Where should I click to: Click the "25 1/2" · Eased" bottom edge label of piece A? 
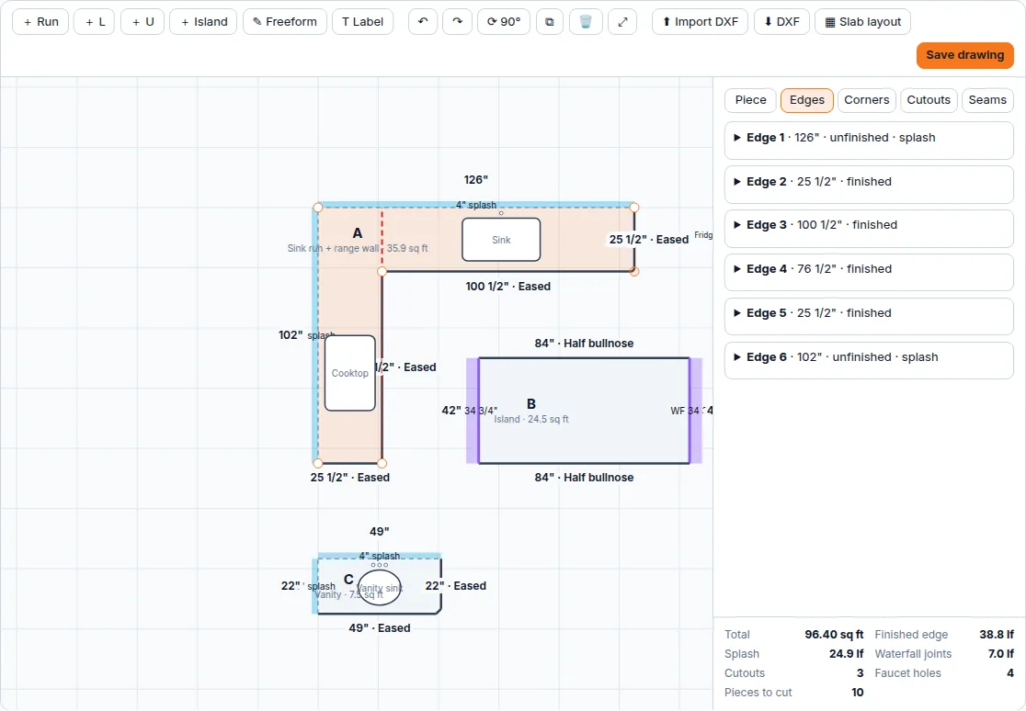click(x=350, y=478)
